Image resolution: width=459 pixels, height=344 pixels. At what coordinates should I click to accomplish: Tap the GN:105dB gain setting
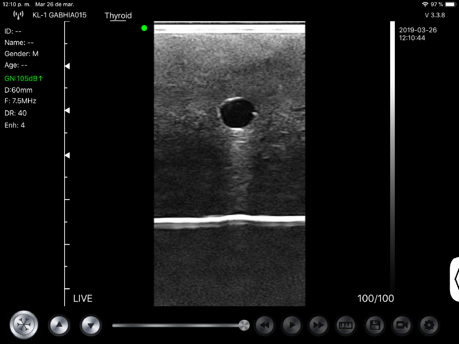(24, 79)
